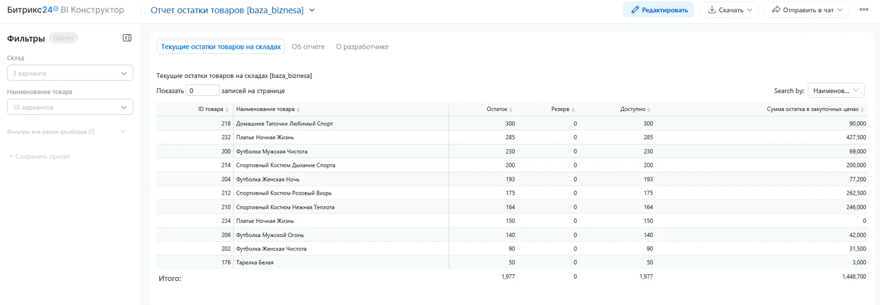Sort the Наименование товара column
The height and width of the screenshot is (305, 880).
click(298, 110)
